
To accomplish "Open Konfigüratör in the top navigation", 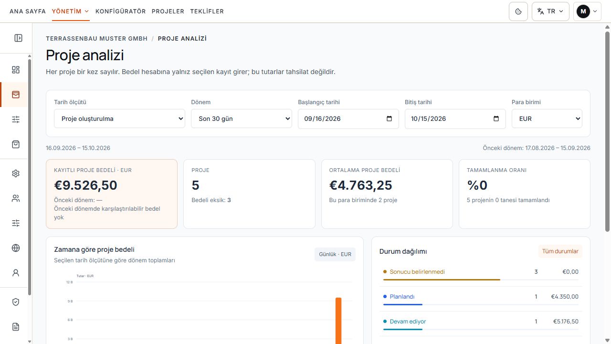I will pyautogui.click(x=121, y=11).
